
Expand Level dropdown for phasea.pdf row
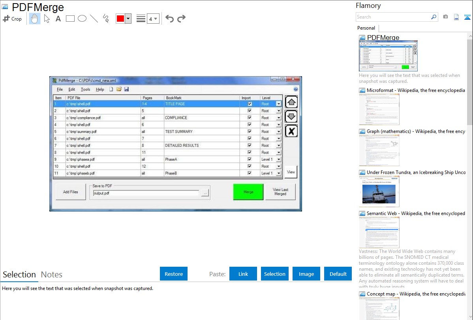point(278,159)
